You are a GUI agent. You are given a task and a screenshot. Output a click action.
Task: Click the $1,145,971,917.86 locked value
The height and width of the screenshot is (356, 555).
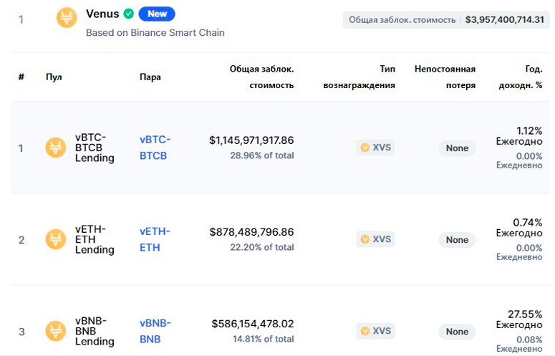pyautogui.click(x=251, y=140)
